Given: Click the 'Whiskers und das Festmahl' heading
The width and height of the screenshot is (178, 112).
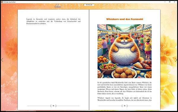Looking at the screenshot, I should [x=125, y=19].
